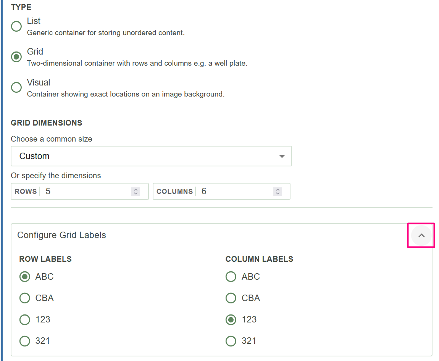The width and height of the screenshot is (439, 361).
Task: Pick 123 for column labels
Action: point(231,319)
